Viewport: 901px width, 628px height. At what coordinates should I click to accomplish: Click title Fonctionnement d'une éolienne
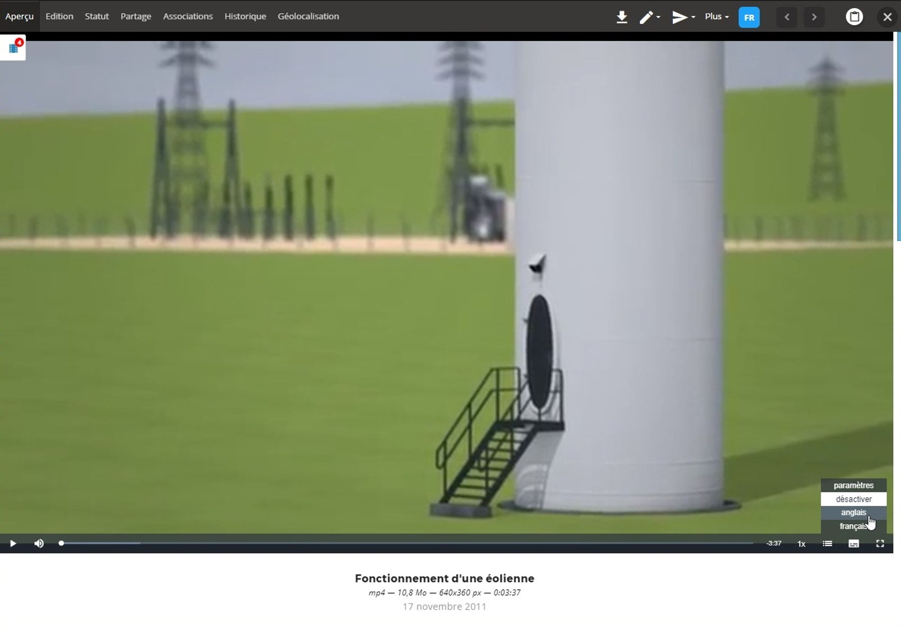(x=444, y=578)
